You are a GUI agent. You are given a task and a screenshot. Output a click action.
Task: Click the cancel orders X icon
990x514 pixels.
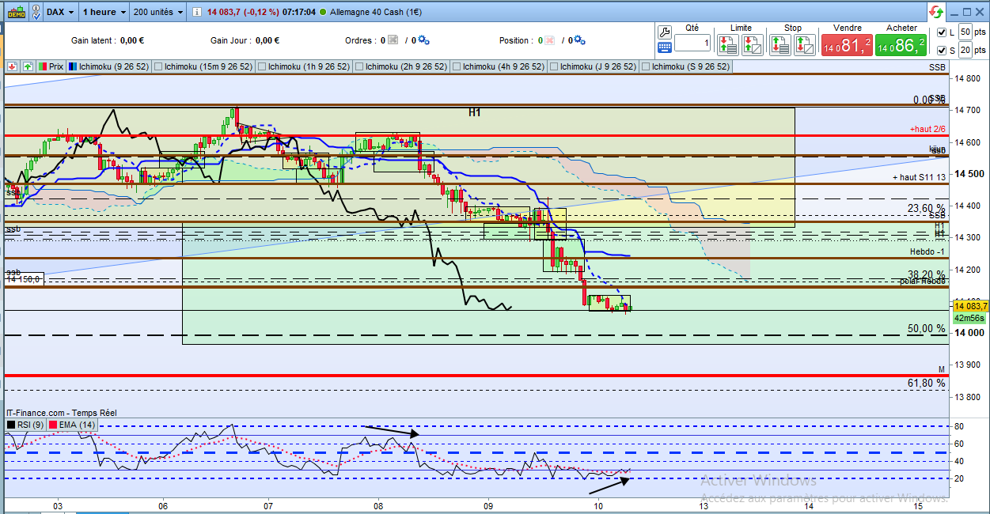(x=393, y=40)
